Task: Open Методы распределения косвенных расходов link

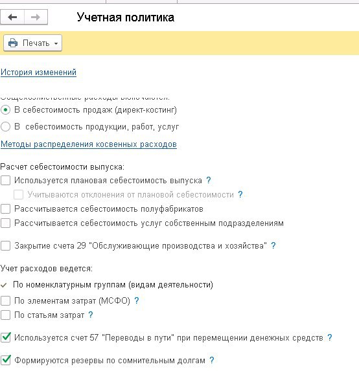Action: [x=89, y=144]
